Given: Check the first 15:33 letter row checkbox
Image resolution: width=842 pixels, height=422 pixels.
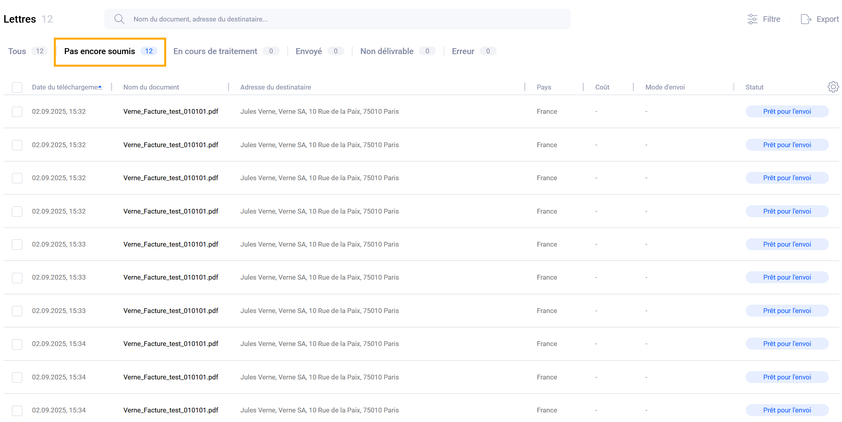Looking at the screenshot, I should (x=17, y=245).
